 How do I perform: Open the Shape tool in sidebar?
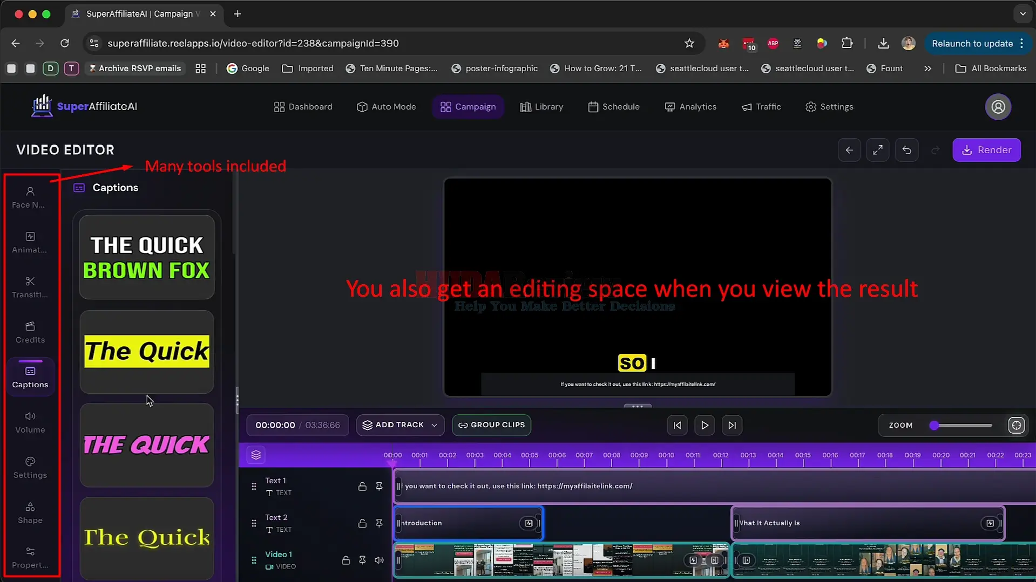[x=30, y=513]
